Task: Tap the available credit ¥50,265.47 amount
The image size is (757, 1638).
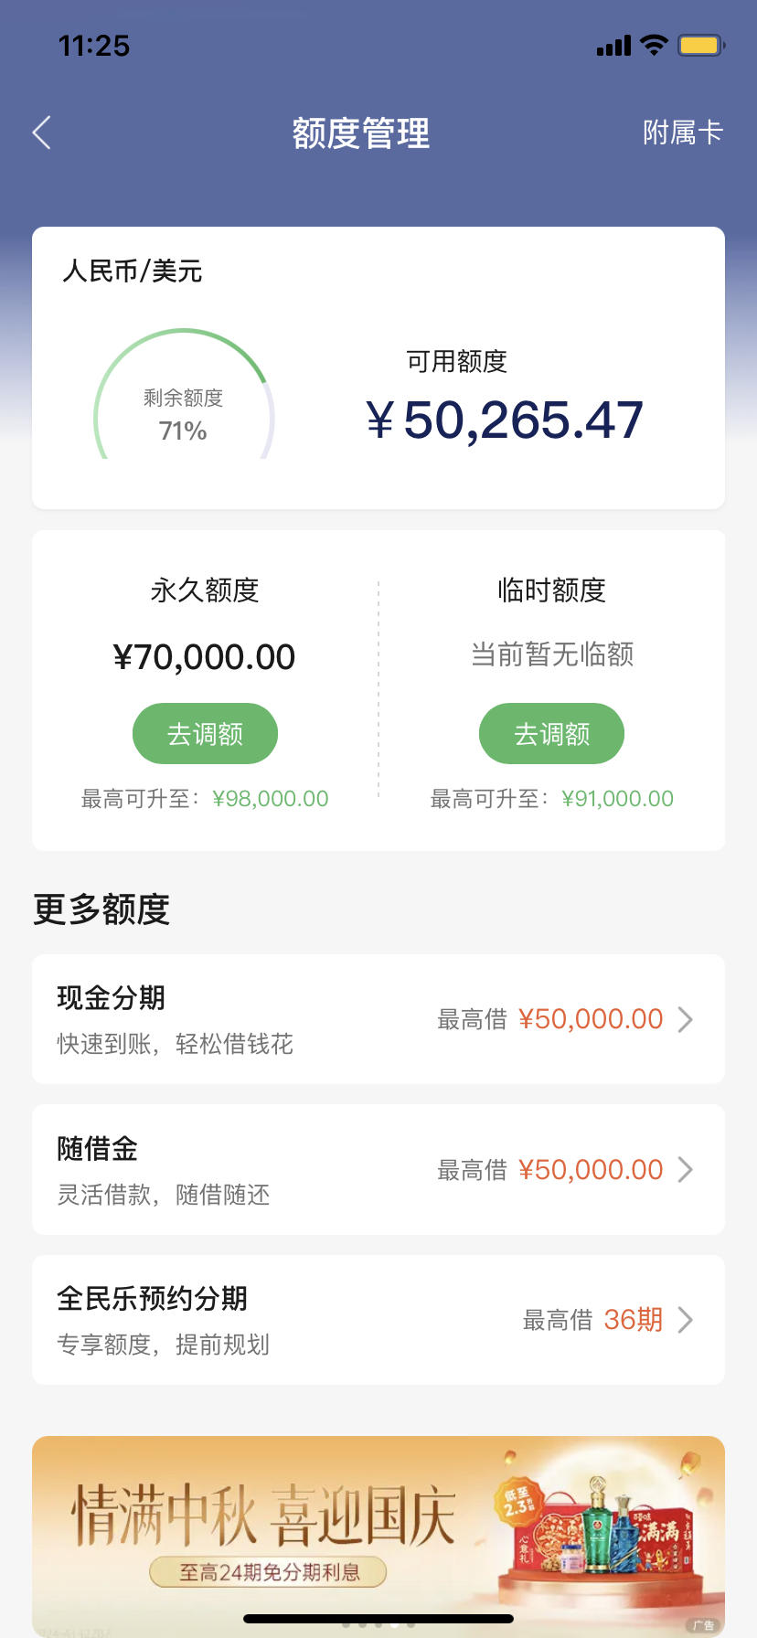Action: pyautogui.click(x=505, y=420)
